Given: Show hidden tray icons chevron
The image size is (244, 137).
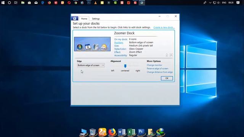Looking at the screenshot, I should (210, 3).
